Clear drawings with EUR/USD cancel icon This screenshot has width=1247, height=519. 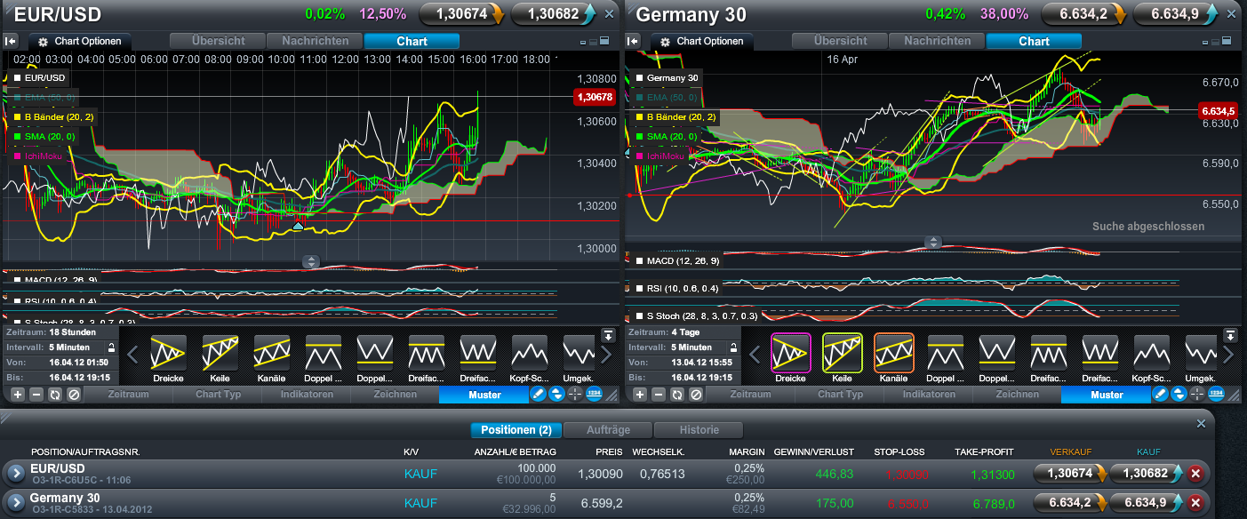click(x=74, y=394)
